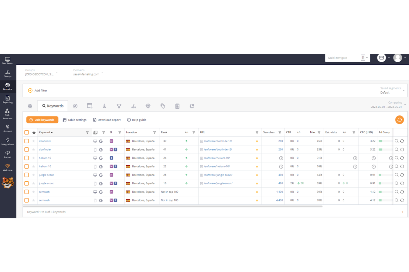Open the clipboard notes tab icon
The image size is (409, 272).
pos(177,106)
